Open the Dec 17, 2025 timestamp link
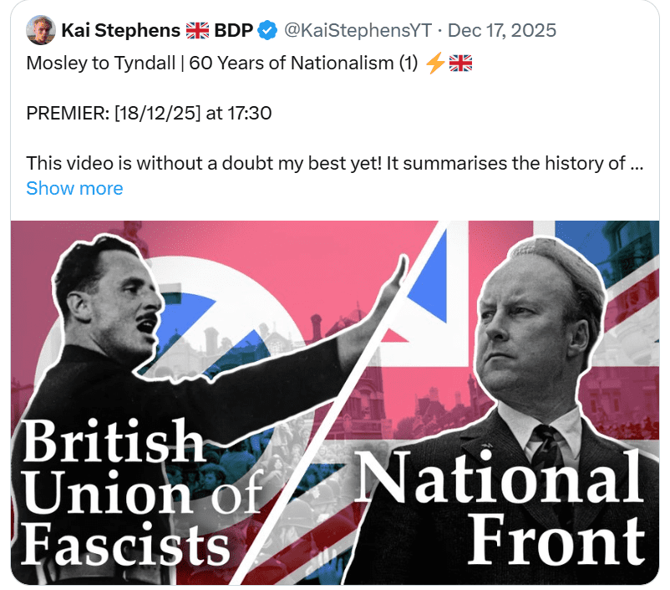The height and width of the screenshot is (590, 670). pos(502,31)
